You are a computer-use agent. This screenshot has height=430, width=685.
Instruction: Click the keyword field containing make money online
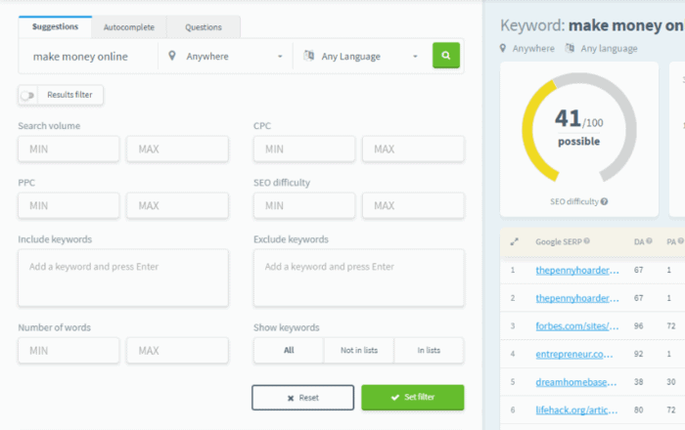pyautogui.click(x=88, y=57)
